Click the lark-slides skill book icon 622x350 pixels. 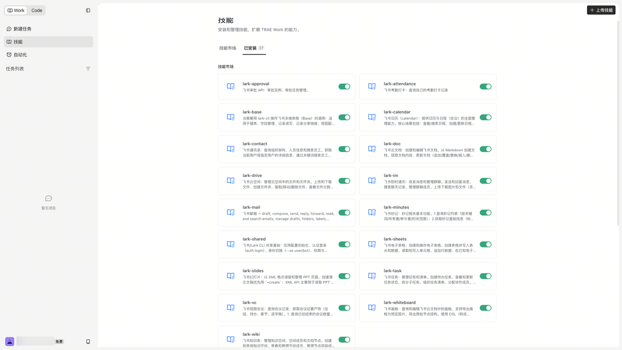pyautogui.click(x=231, y=276)
